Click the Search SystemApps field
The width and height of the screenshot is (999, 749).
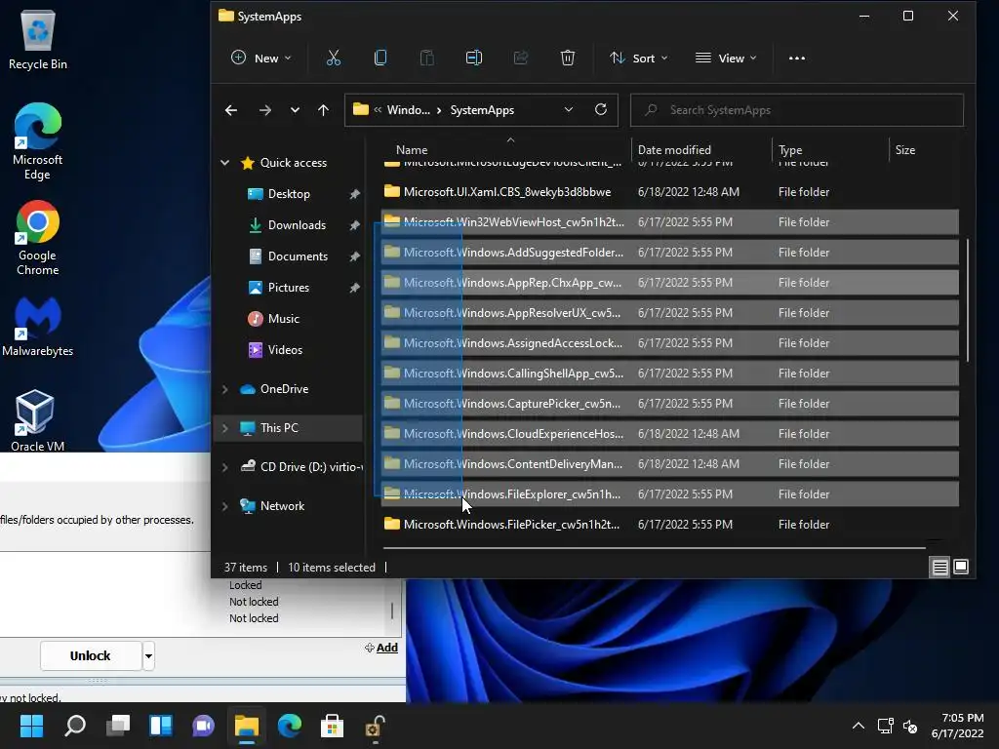click(x=796, y=110)
